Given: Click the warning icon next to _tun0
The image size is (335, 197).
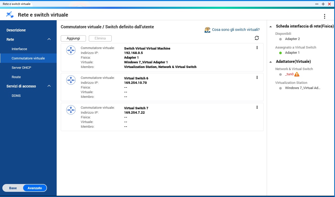Looking at the screenshot, I should (x=297, y=74).
